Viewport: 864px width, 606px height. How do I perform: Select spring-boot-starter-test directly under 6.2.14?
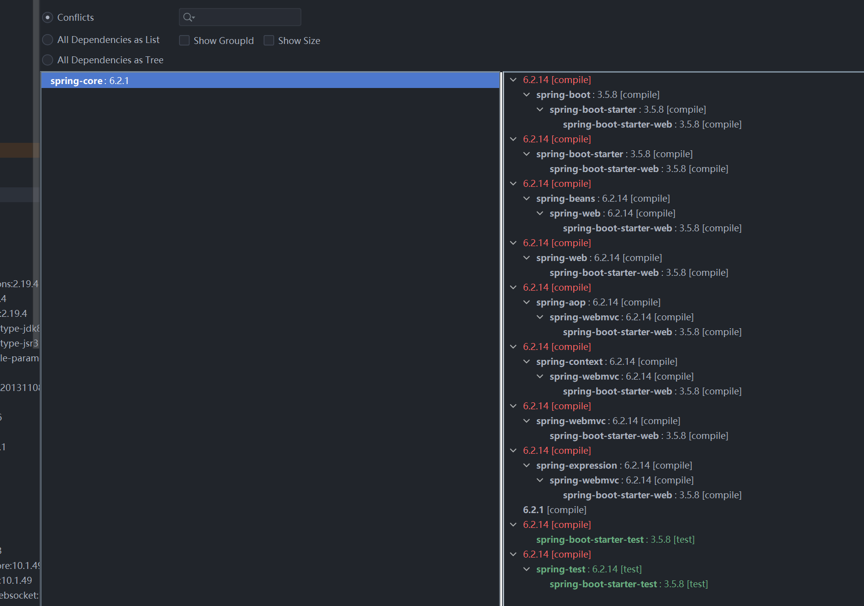(x=615, y=539)
